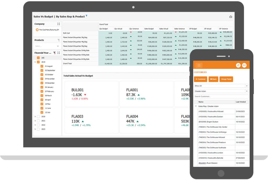The height and width of the screenshot is (180, 268).
Task: Expand the 2023 tree node
Action: (x=35, y=129)
